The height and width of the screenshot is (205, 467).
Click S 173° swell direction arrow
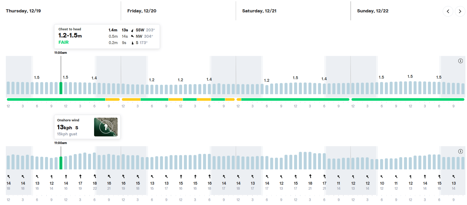(x=132, y=43)
